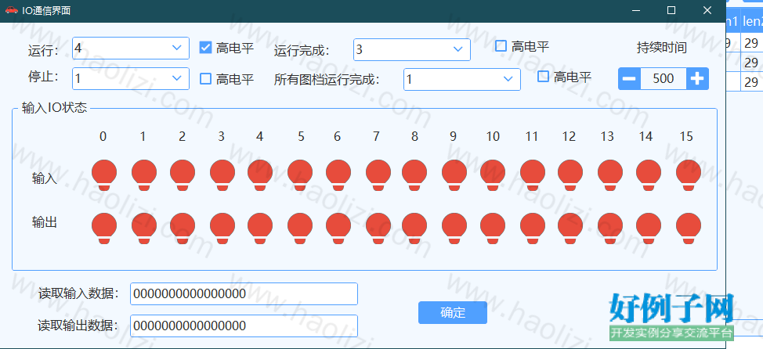This screenshot has height=349, width=763.
Task: Click input indicator lamp 11
Action: point(533,175)
